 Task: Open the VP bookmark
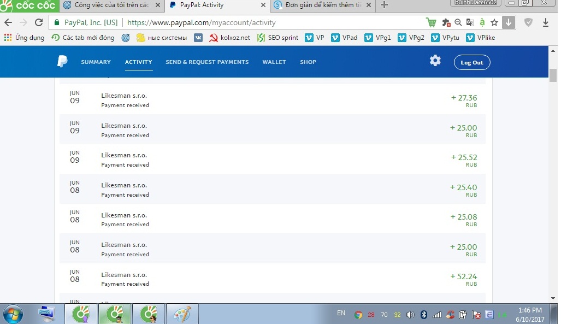[x=315, y=38]
